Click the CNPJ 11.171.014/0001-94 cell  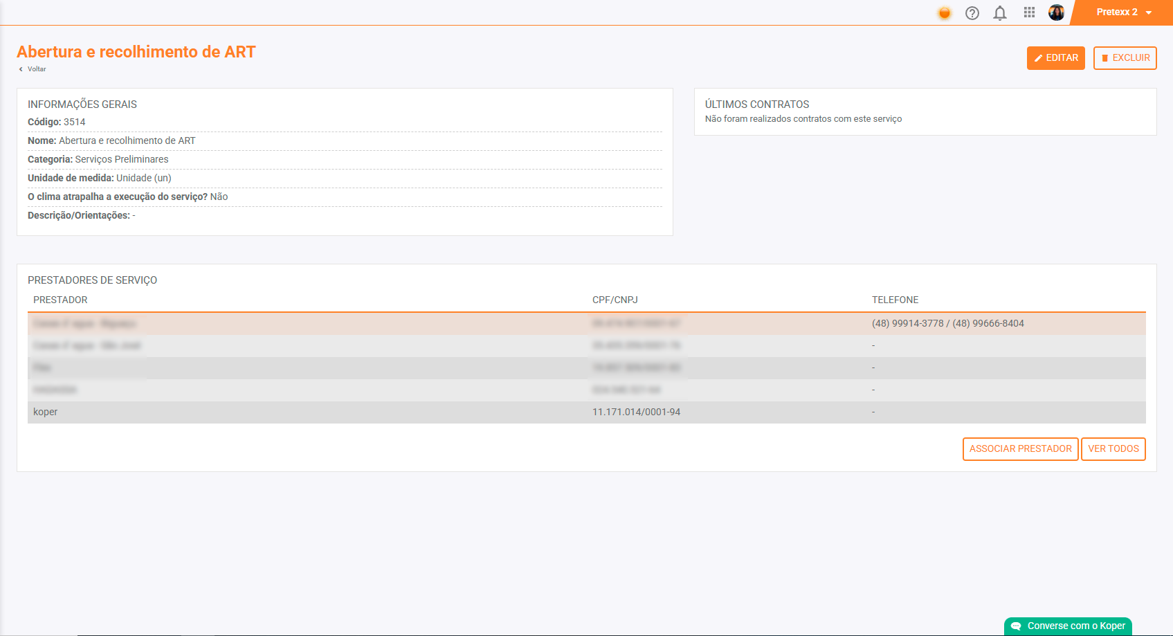click(x=636, y=412)
